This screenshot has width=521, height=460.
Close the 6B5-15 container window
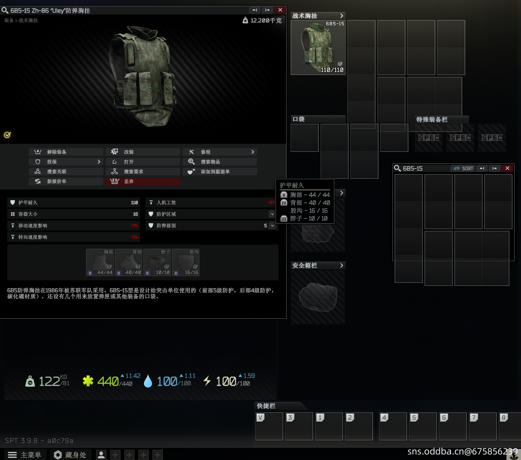(x=507, y=168)
